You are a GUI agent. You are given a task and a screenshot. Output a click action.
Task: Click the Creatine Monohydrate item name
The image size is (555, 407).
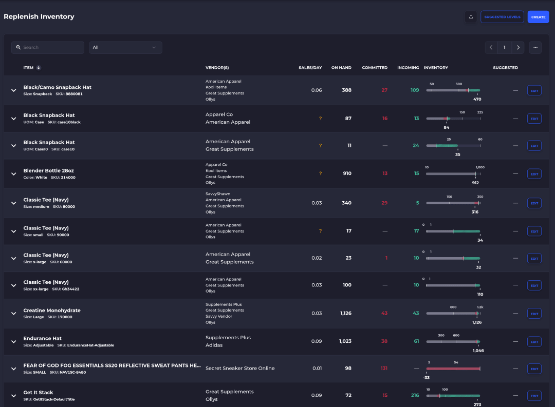click(x=52, y=311)
